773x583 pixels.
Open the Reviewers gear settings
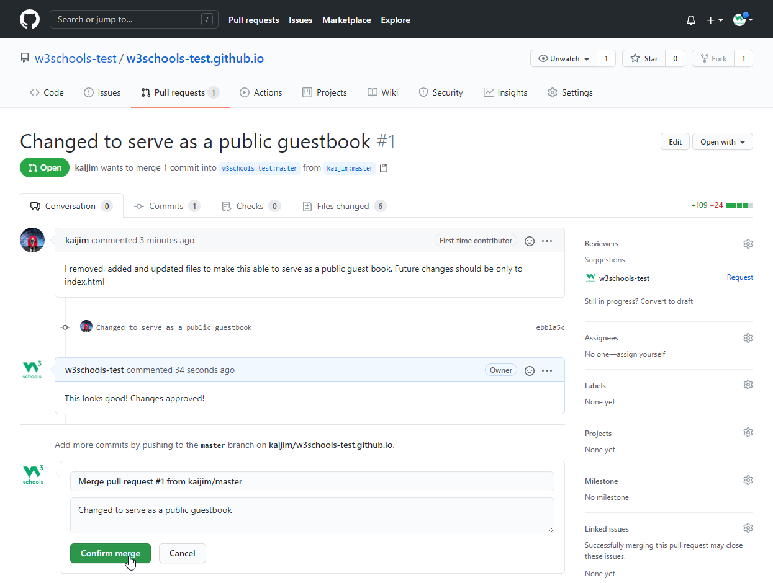coord(748,244)
